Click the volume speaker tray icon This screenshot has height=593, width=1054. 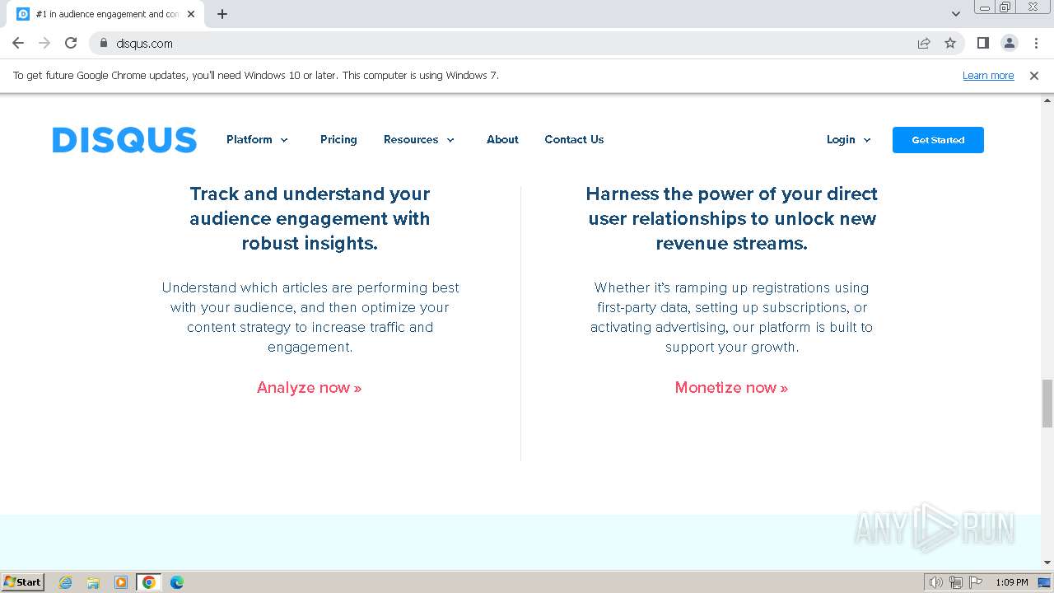[x=936, y=582]
